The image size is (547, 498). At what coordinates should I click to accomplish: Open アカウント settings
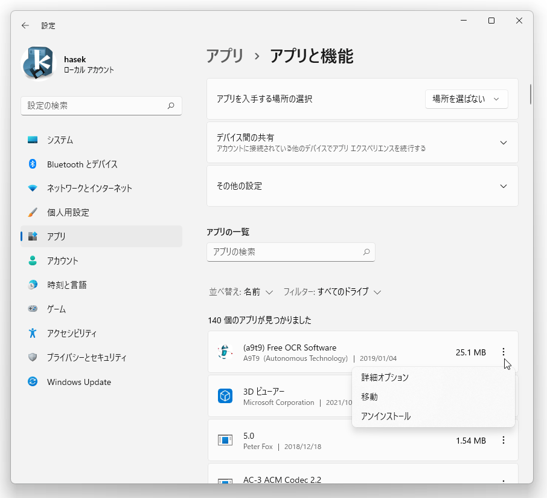pos(101,260)
